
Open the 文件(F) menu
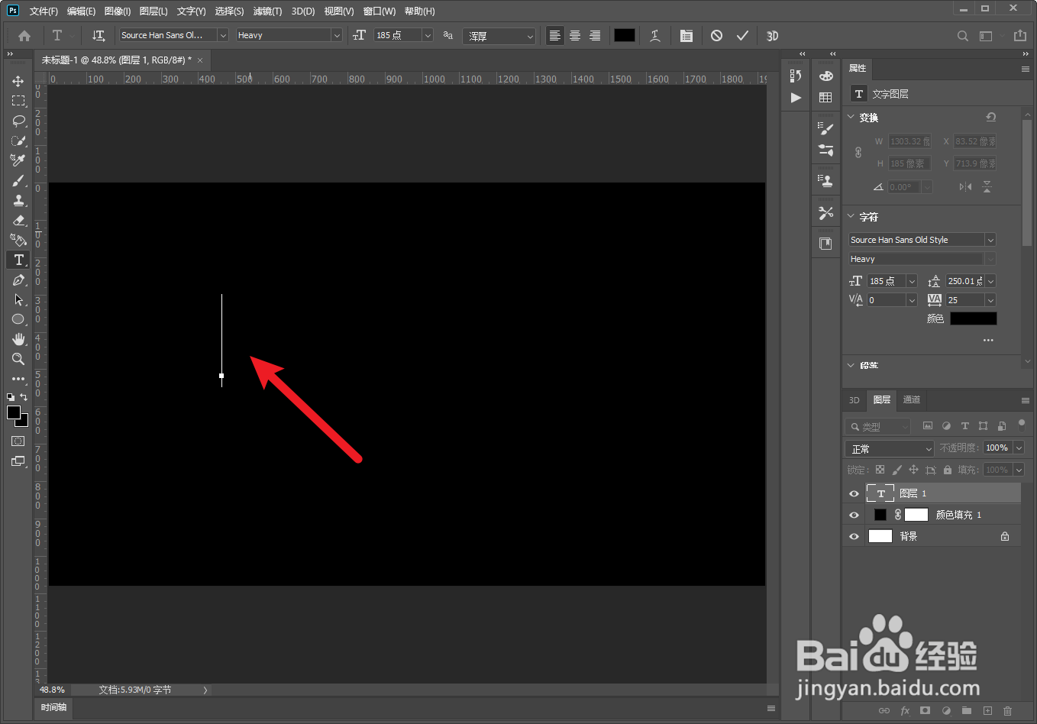(44, 11)
